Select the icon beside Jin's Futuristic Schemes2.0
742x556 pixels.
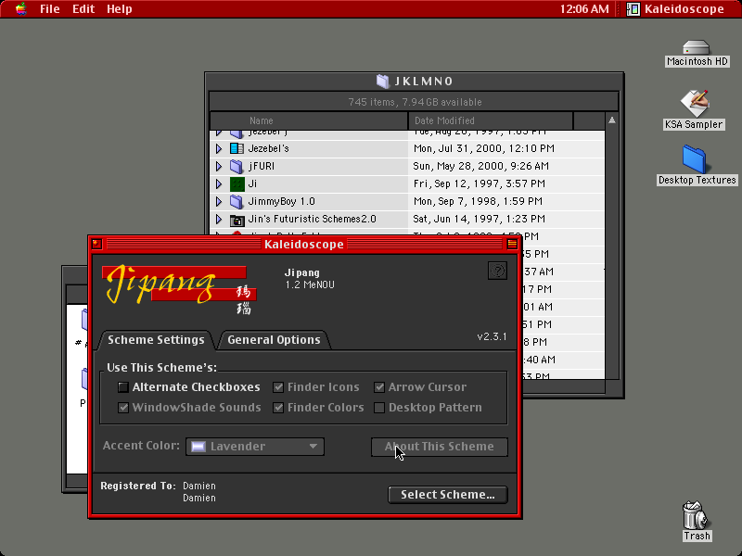pyautogui.click(x=237, y=220)
